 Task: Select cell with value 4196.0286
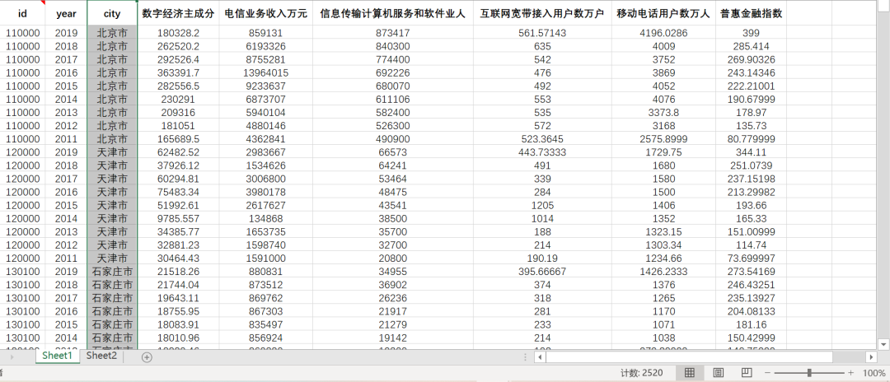point(663,33)
